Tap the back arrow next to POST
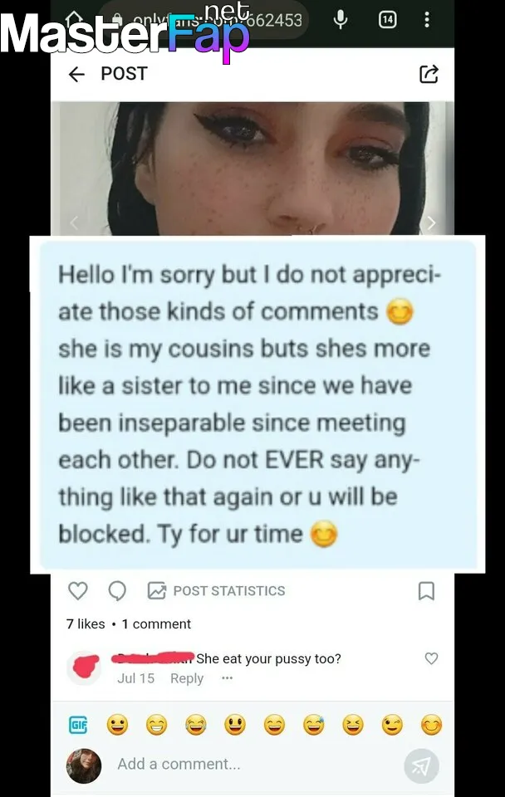 coord(76,74)
